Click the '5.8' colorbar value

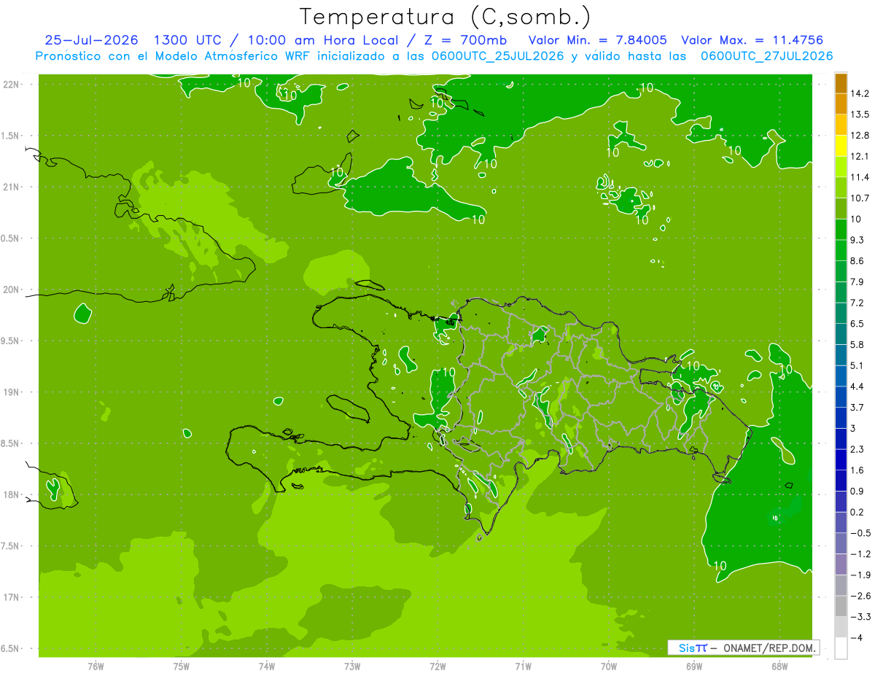point(857,344)
